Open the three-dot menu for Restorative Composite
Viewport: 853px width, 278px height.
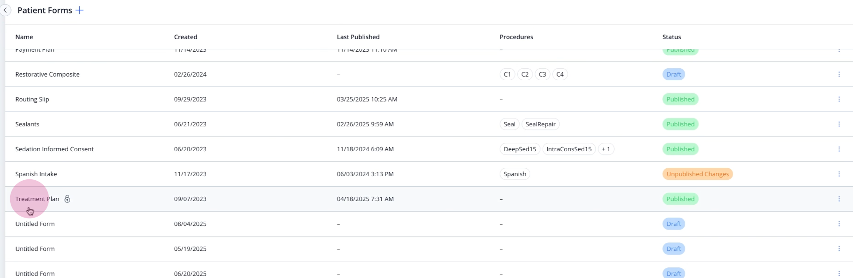839,74
